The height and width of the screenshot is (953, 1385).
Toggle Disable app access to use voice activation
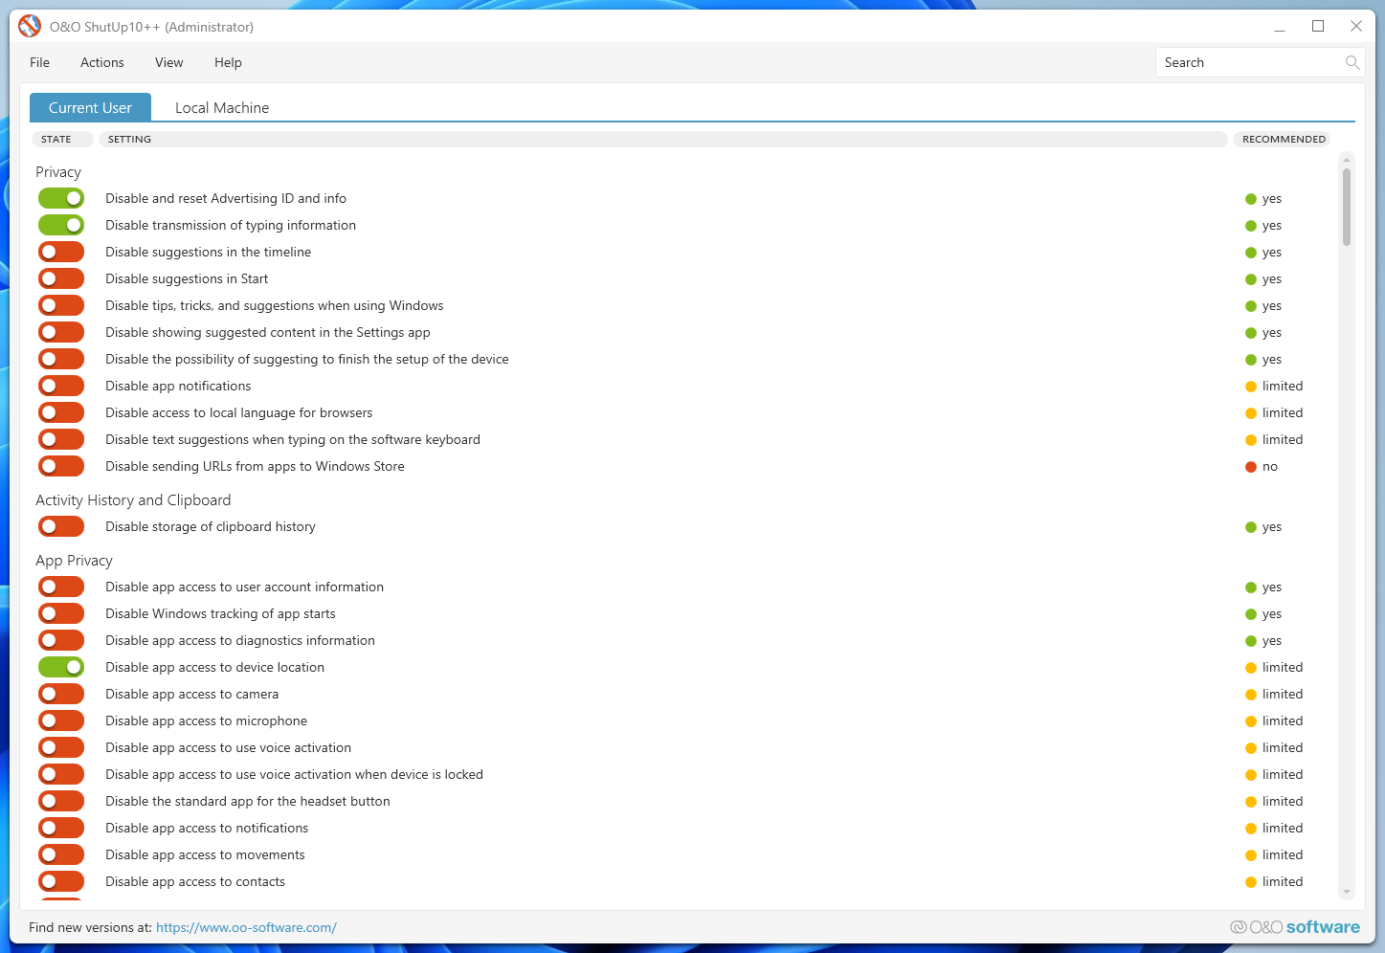61,747
